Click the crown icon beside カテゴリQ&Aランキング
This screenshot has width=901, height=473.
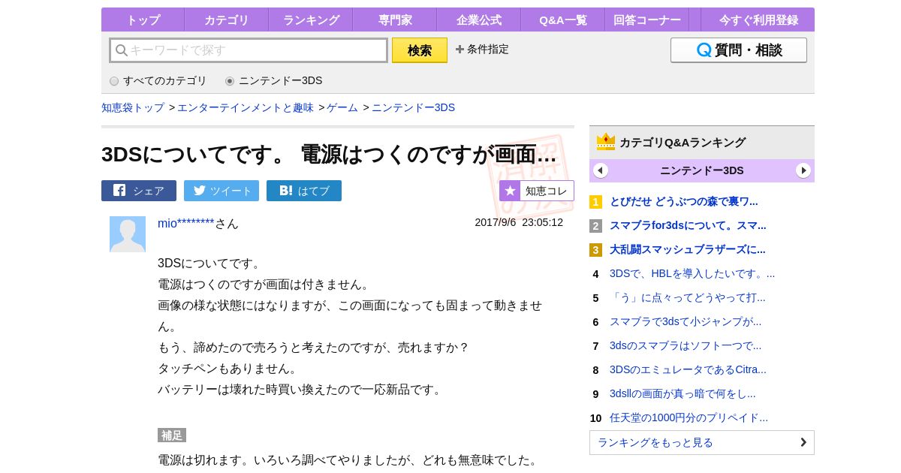coord(606,142)
